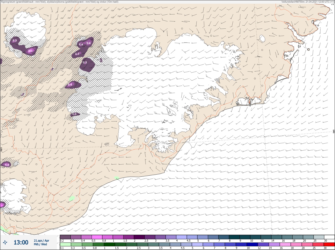Click the date label '21.apr./ Apr Mið./ Wed'
Screen dimensions: 335x250
(x=41, y=242)
